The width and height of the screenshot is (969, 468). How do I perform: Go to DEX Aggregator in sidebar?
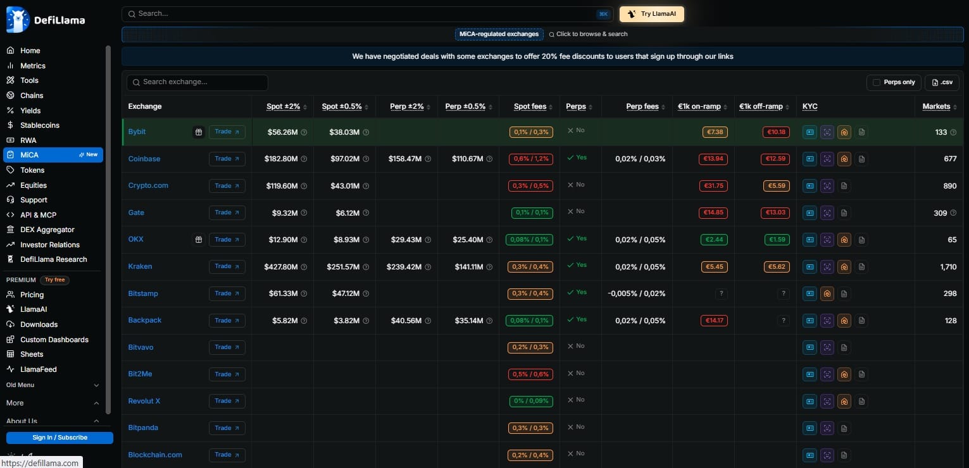pyautogui.click(x=47, y=230)
